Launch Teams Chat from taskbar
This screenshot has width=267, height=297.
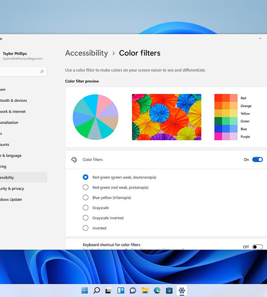133,290
